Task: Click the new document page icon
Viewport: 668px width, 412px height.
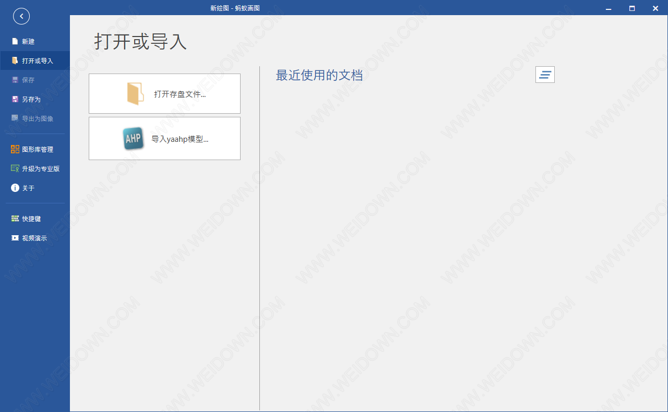Action: pyautogui.click(x=15, y=41)
